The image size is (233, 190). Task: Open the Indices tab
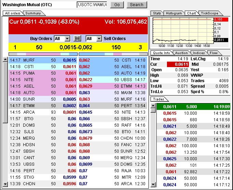199,53
